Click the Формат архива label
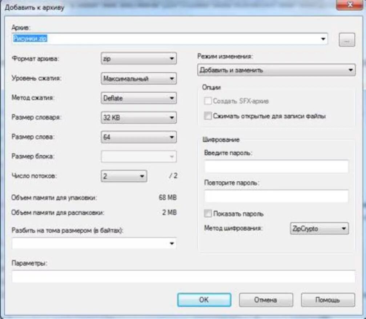 click(x=35, y=59)
